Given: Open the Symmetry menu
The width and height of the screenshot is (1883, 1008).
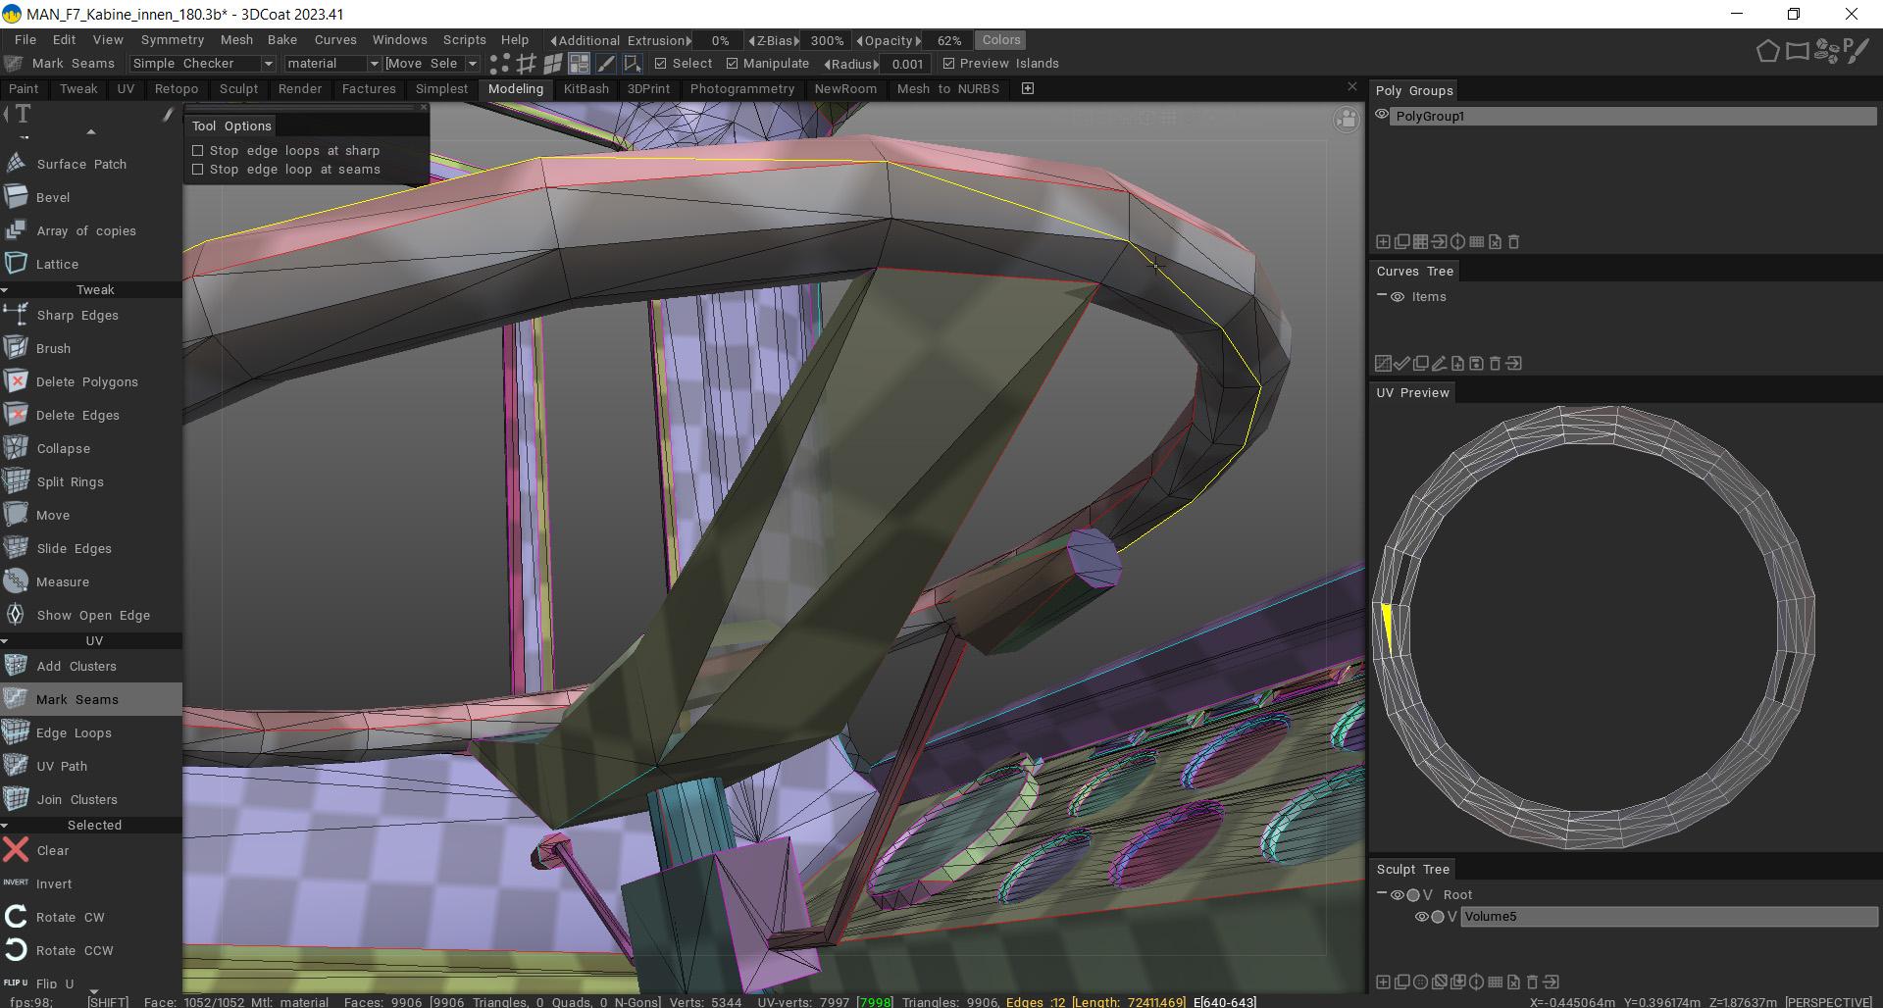Looking at the screenshot, I should click(x=172, y=40).
